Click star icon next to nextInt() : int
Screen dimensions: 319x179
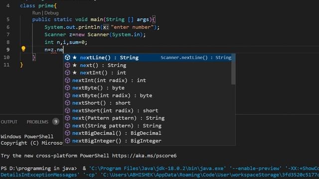(75, 73)
